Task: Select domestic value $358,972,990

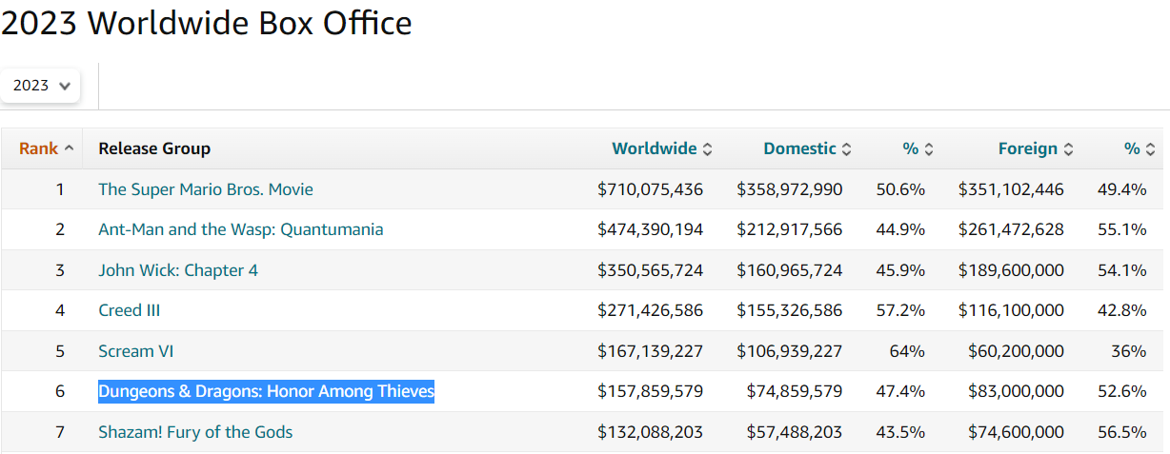Action: (x=790, y=189)
